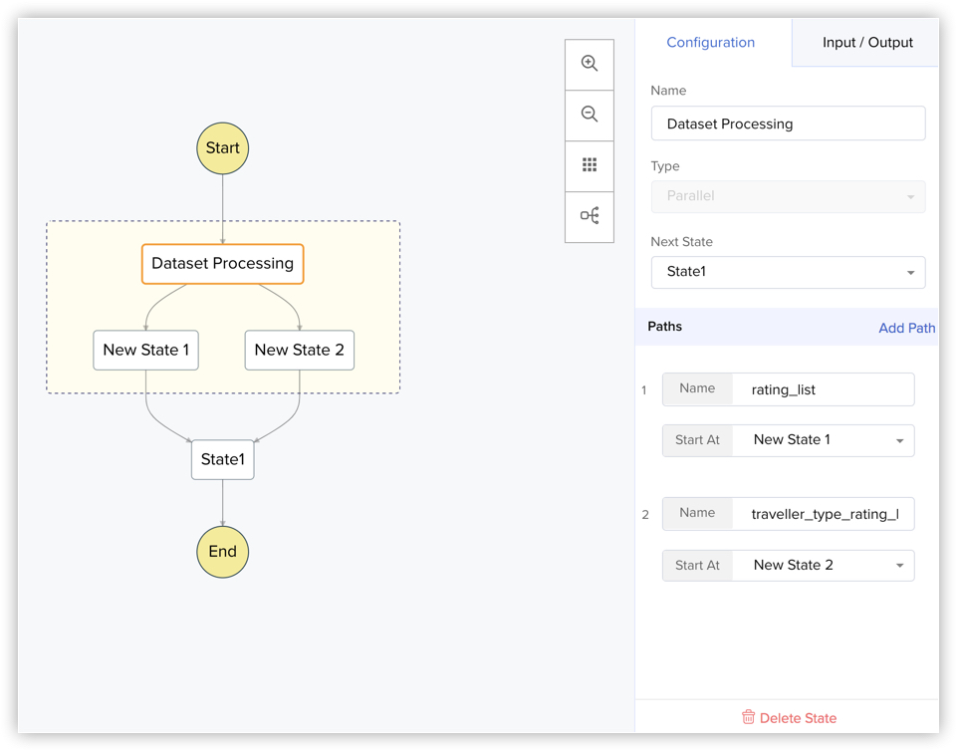Open the disabled Type dropdown

click(x=788, y=196)
